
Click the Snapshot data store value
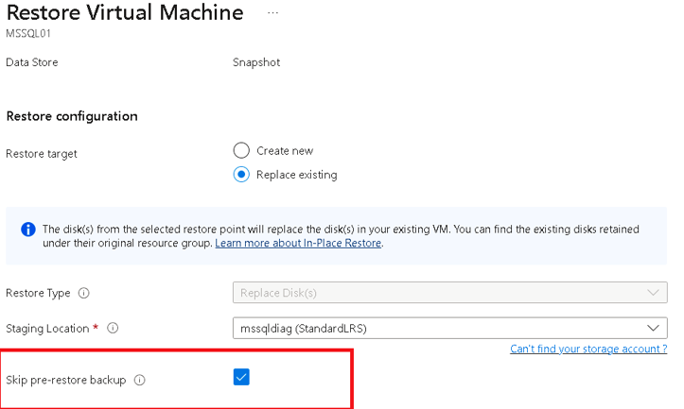click(255, 63)
